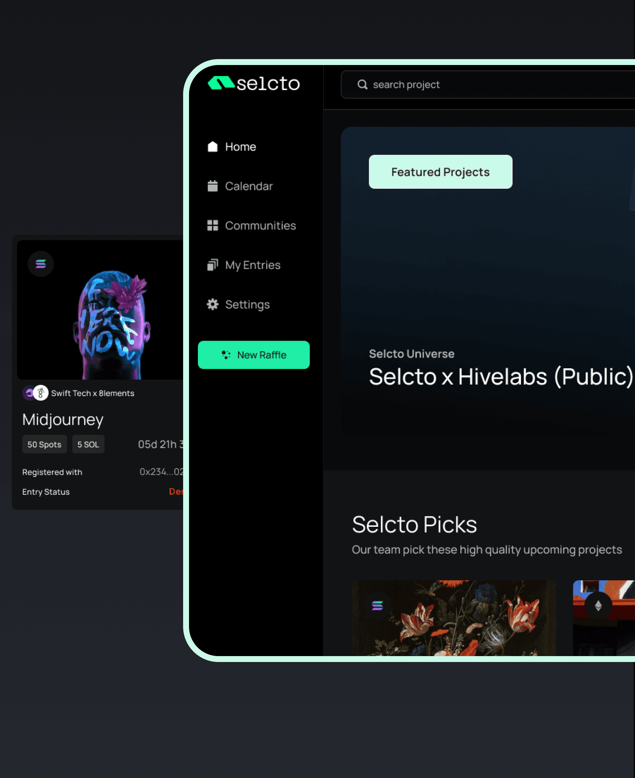Open Swift Tech x 8lements community
This screenshot has width=635, height=778.
coord(93,393)
